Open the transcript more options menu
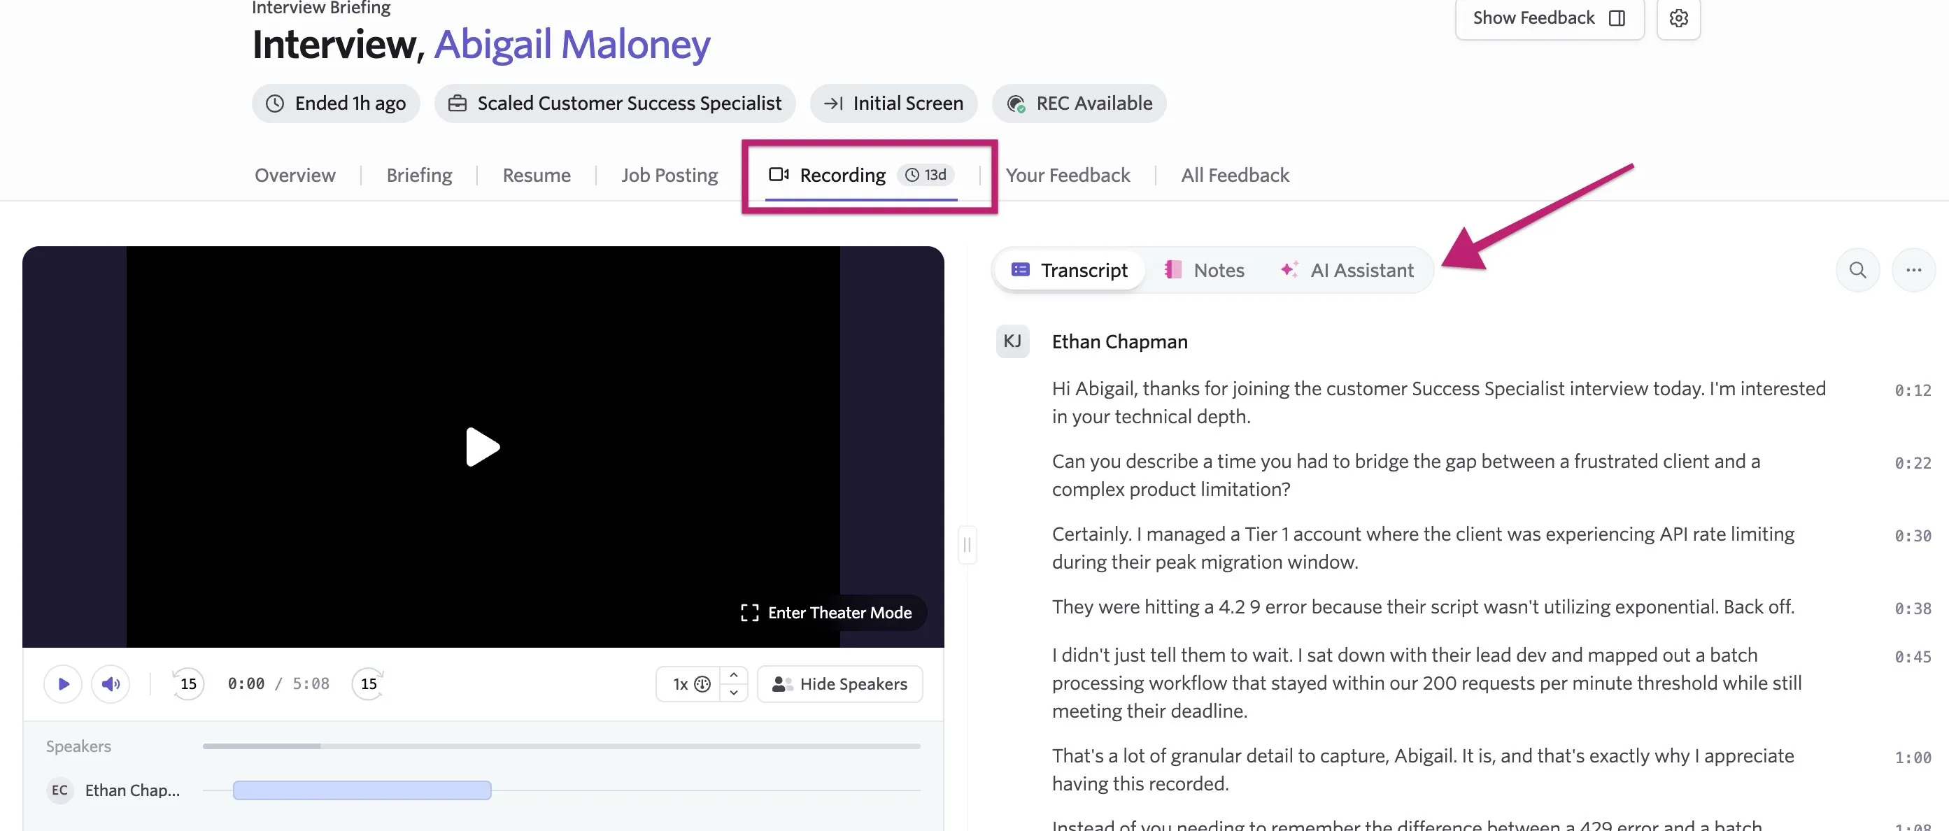Screen dimensions: 1949x831 click(x=1913, y=270)
